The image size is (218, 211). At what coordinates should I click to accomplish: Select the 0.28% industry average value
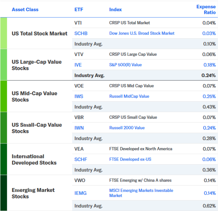point(209,138)
